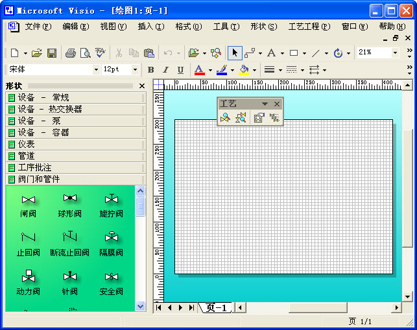Screen dimensions: 417x330
Task: Open the 工序批注 stencil
Action: point(76,168)
